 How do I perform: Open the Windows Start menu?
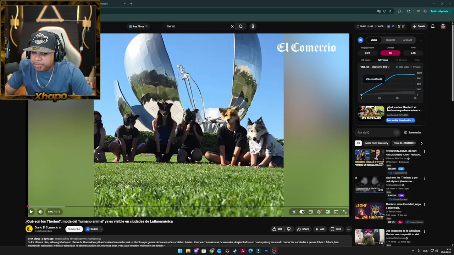(x=180, y=251)
